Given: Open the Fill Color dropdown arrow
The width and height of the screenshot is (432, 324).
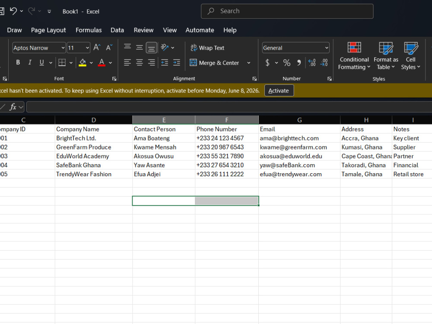Looking at the screenshot, I should click(91, 63).
